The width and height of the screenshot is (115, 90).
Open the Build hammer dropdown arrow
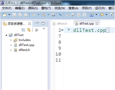[x=48, y=15]
